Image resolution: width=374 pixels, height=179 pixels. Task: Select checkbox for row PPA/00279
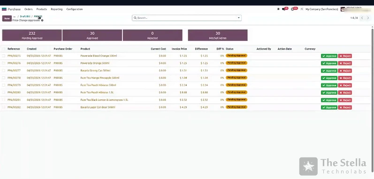(x=4, y=85)
